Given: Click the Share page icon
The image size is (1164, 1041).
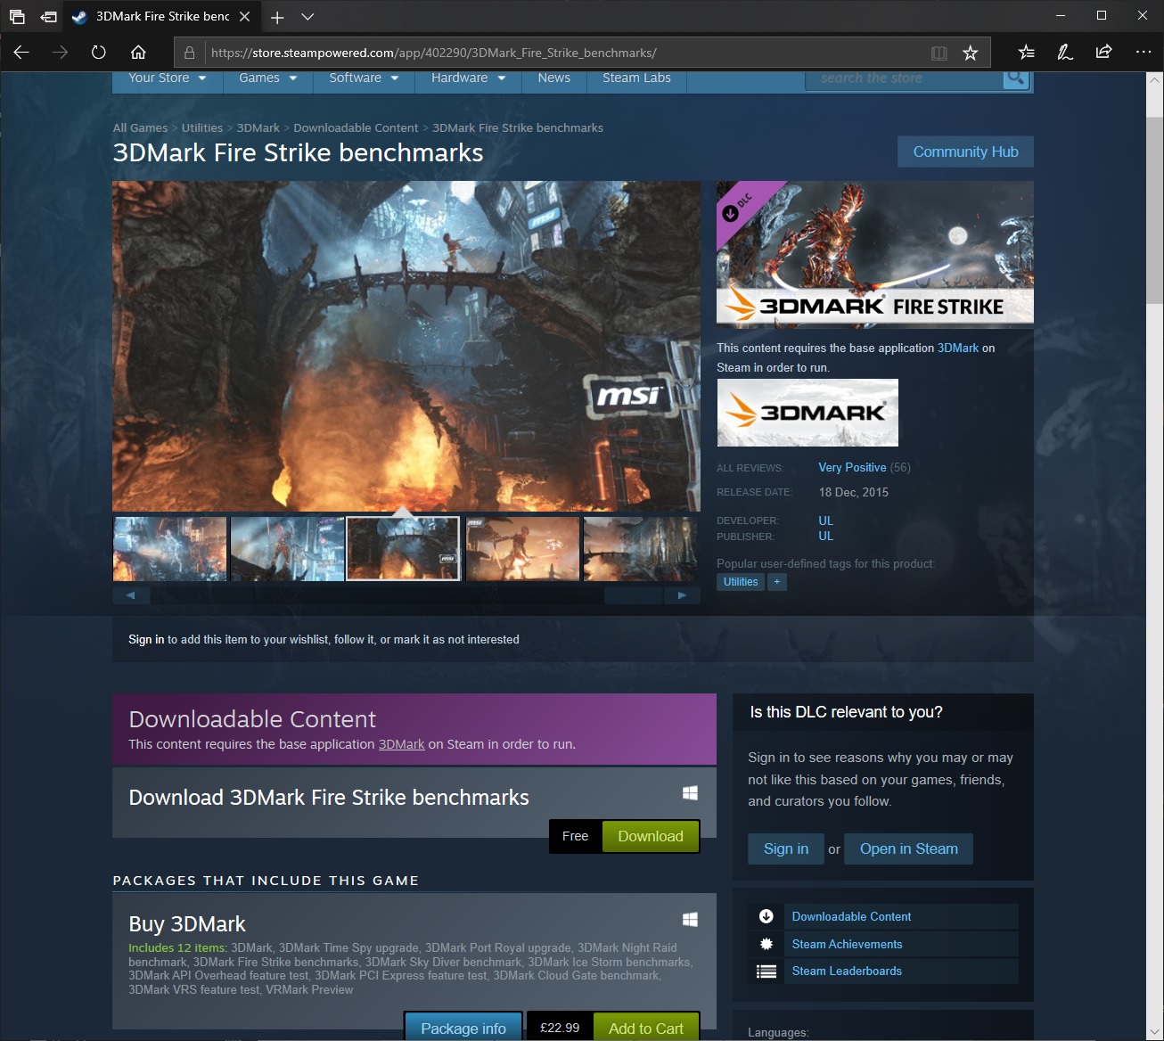Looking at the screenshot, I should coord(1103,52).
